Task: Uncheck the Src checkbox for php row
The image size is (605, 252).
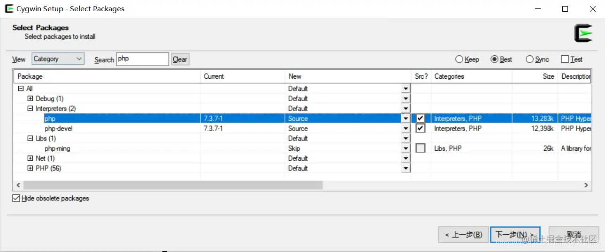Action: coord(421,119)
